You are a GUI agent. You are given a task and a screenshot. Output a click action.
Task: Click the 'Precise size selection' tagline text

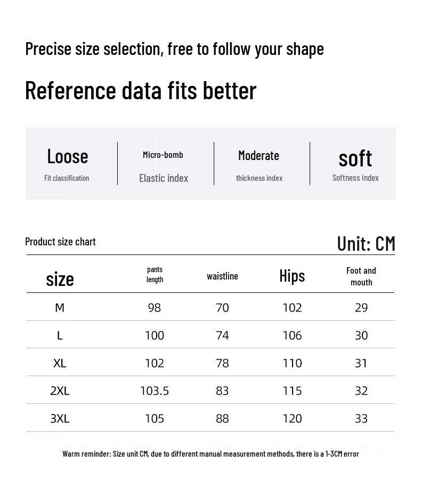[174, 49]
